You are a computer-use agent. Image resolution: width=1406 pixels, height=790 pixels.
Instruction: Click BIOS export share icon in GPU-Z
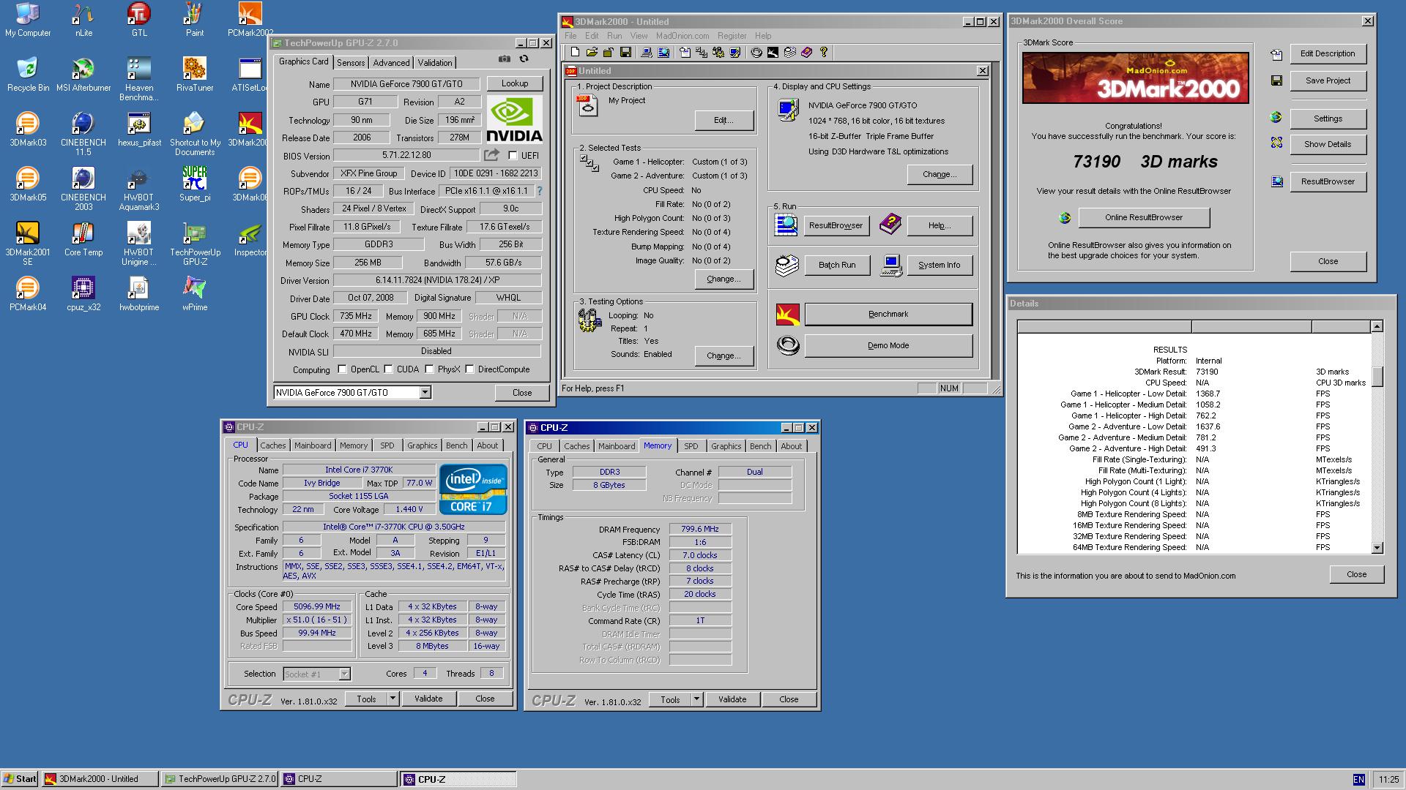click(491, 155)
